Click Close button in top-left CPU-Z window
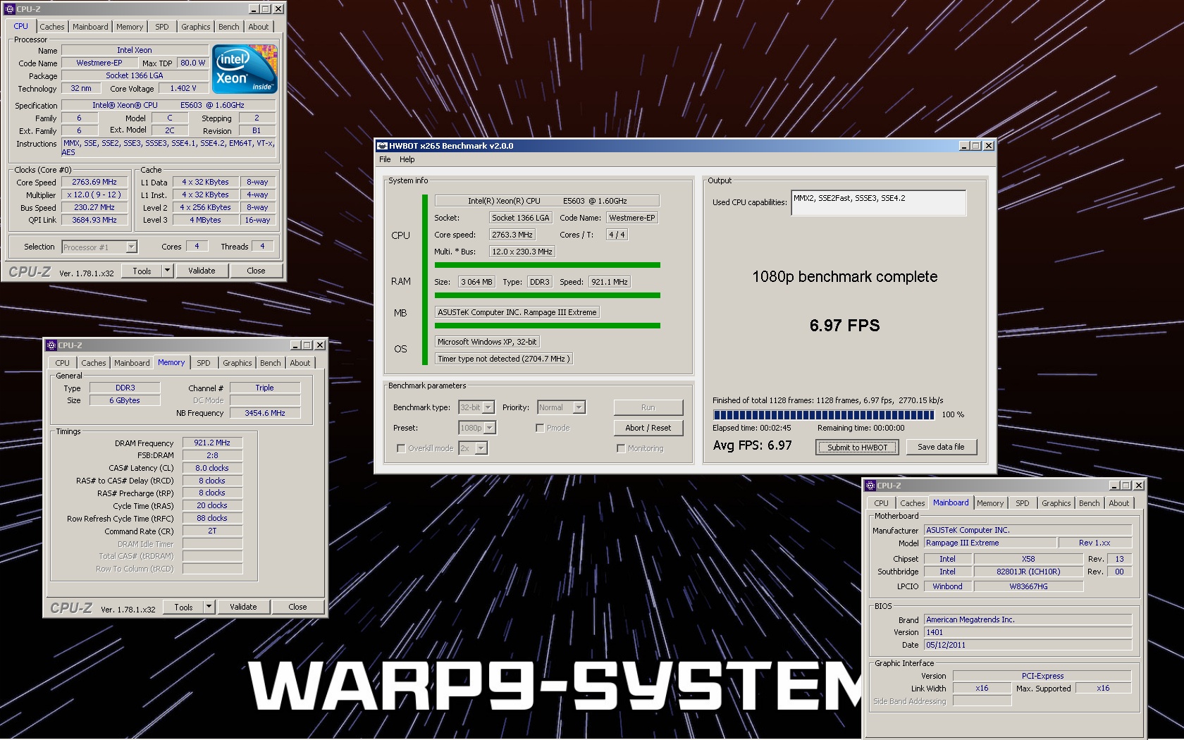The image size is (1184, 740). click(x=256, y=271)
